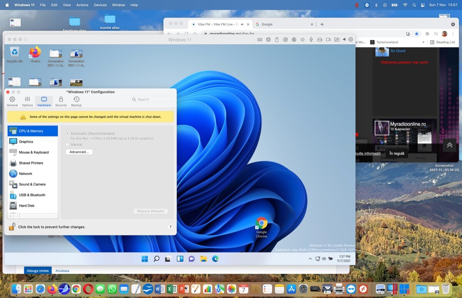Select CPU & Memory in the hardware list
The height and width of the screenshot is (298, 462).
(33, 131)
